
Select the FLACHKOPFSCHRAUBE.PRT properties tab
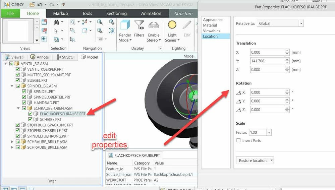click(134, 155)
